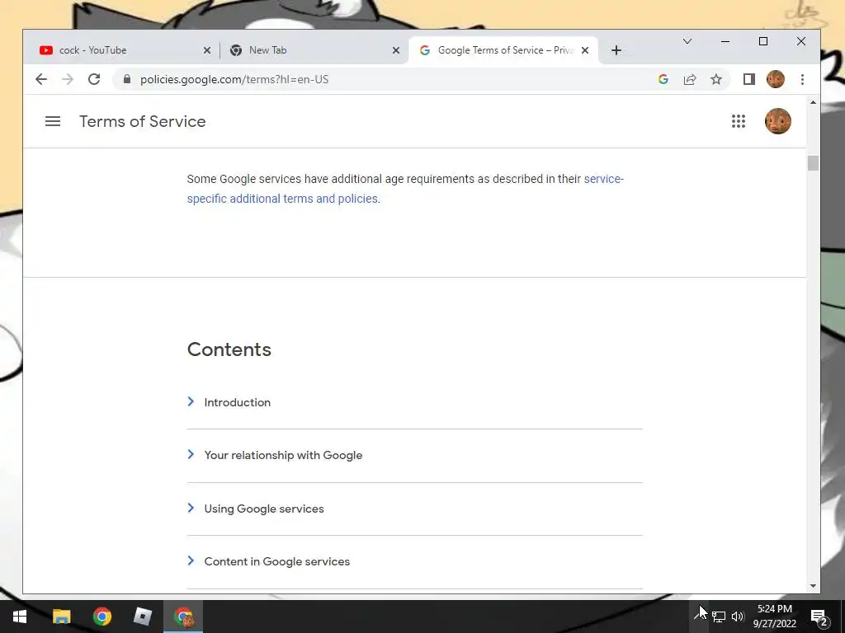Viewport: 845px width, 633px height.
Task: Open the Windows Start menu
Action: point(20,617)
